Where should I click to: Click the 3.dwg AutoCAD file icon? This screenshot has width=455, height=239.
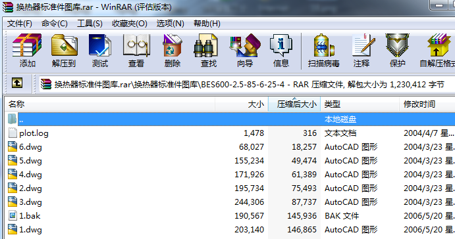13,202
